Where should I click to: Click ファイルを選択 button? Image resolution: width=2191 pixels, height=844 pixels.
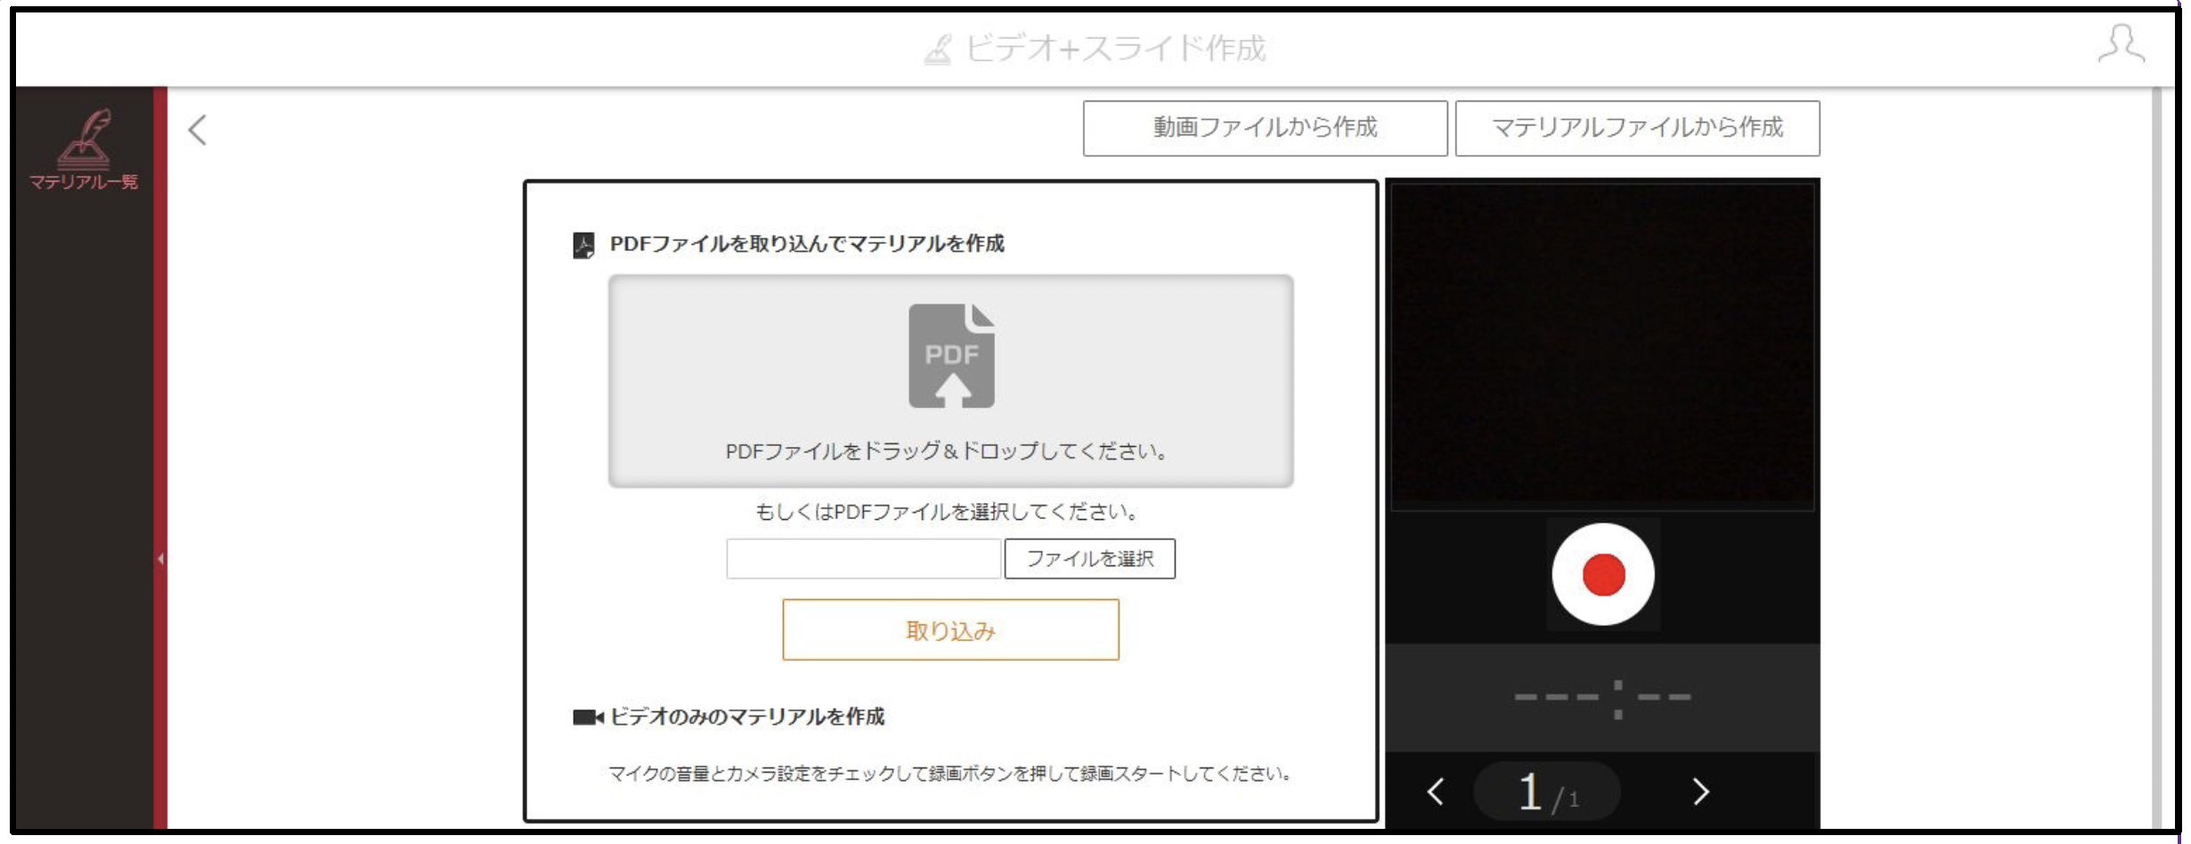pyautogui.click(x=1089, y=558)
